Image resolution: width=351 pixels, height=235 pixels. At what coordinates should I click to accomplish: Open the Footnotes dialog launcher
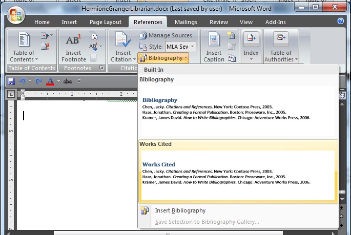[101, 68]
